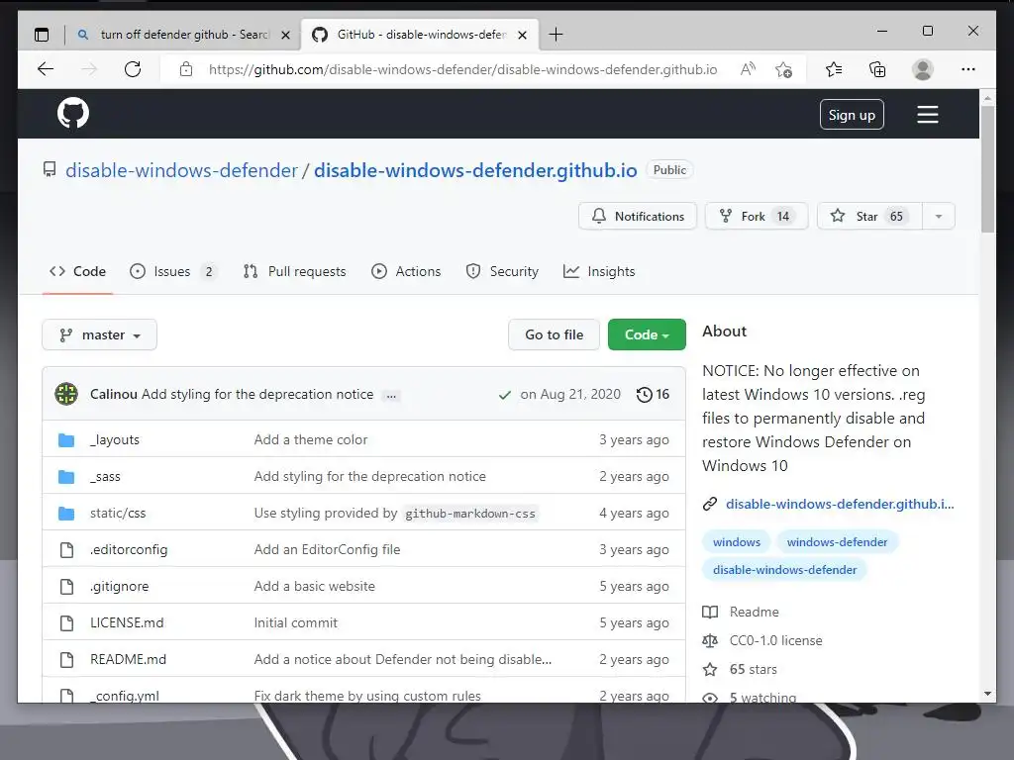Open the Issues tab

[172, 271]
